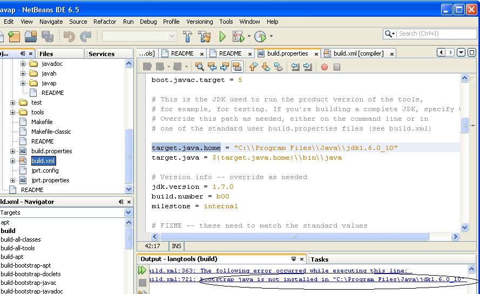Select build-all-classes target in Navigator
Image resolution: width=480 pixels, height=294 pixels.
coord(21,240)
